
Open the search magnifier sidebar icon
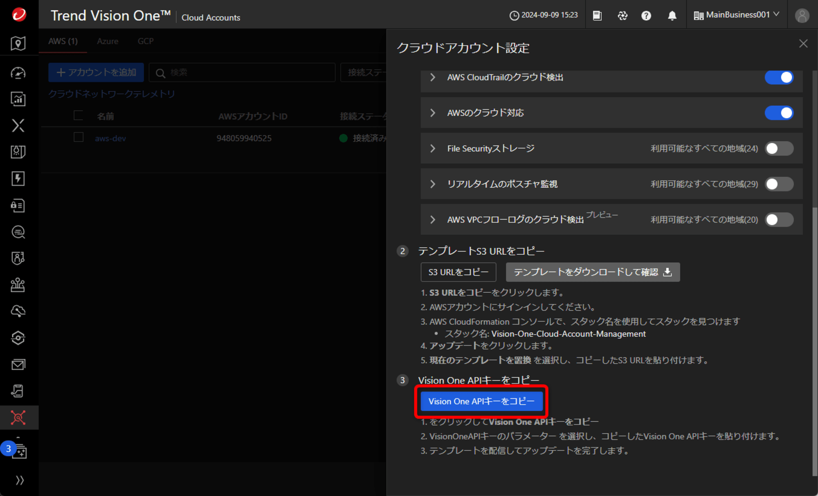click(18, 232)
